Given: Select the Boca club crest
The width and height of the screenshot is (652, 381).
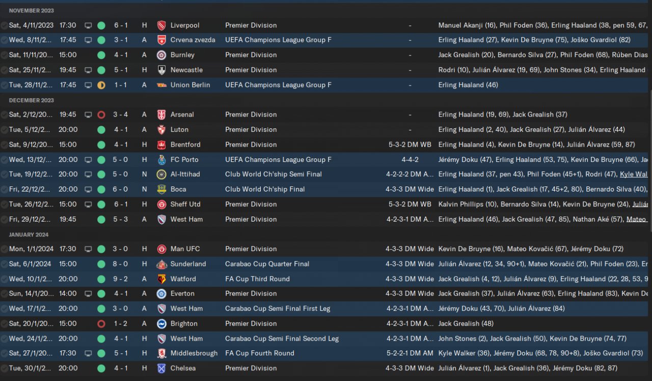Looking at the screenshot, I should coord(161,189).
